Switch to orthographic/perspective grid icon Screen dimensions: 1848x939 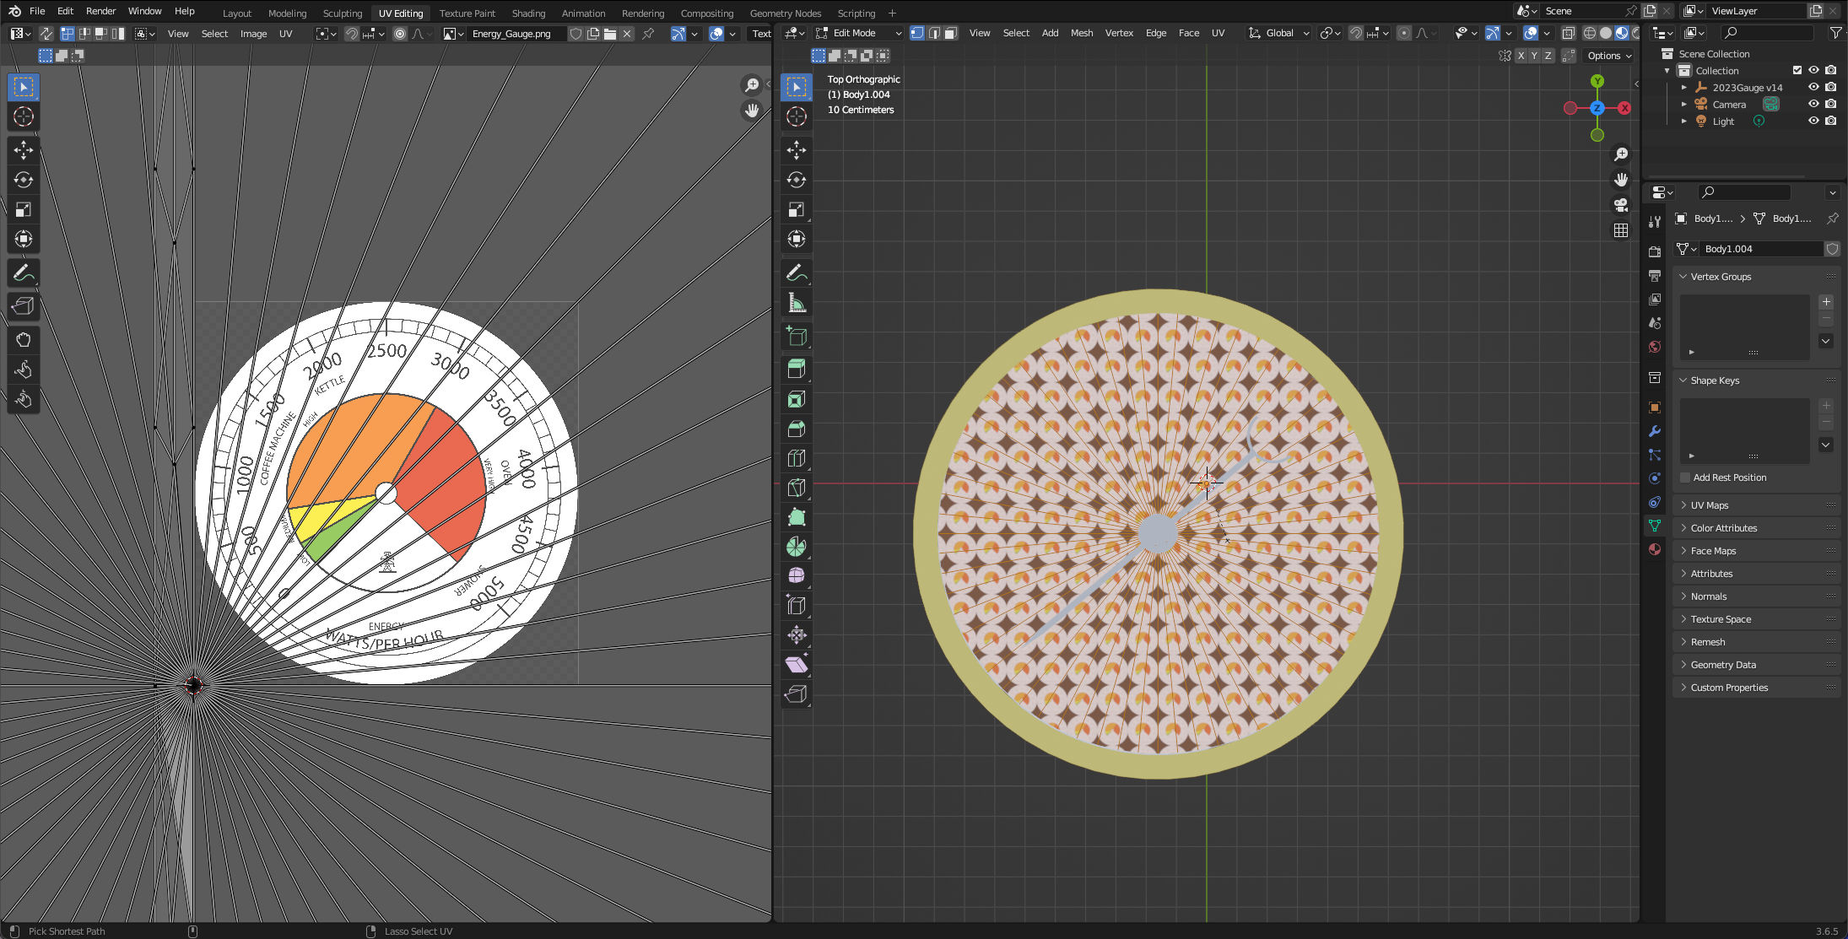tap(1621, 230)
